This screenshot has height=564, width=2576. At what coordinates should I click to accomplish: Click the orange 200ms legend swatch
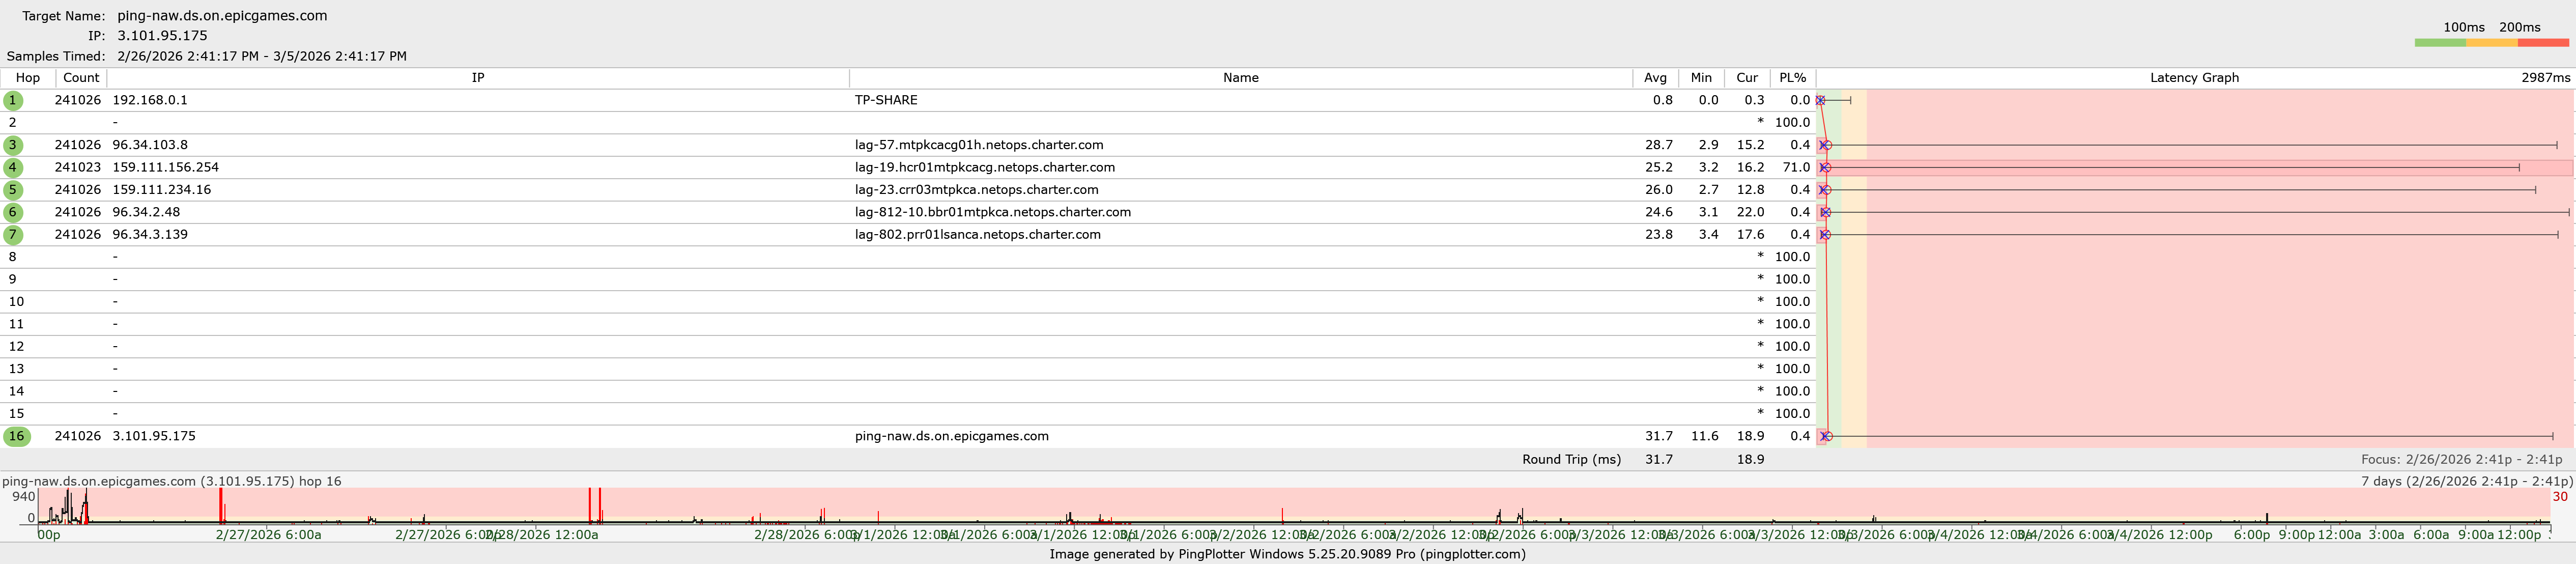tap(2491, 43)
